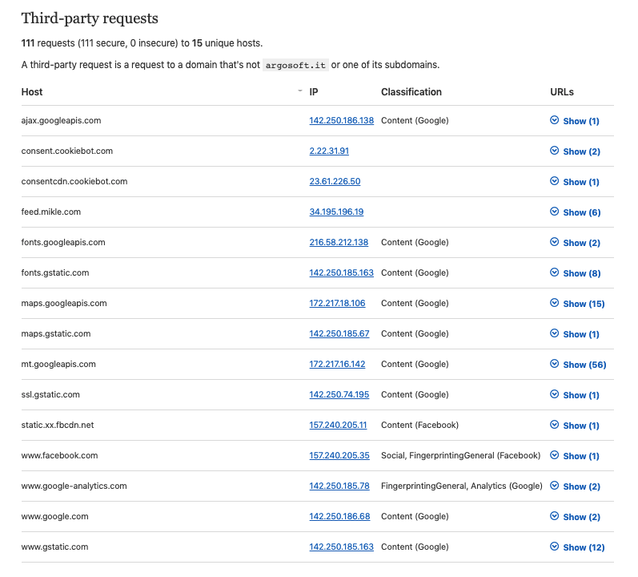The height and width of the screenshot is (577, 638).
Task: Open fonts.gstatic.com IP 142.250.185.163
Action: [x=341, y=272]
